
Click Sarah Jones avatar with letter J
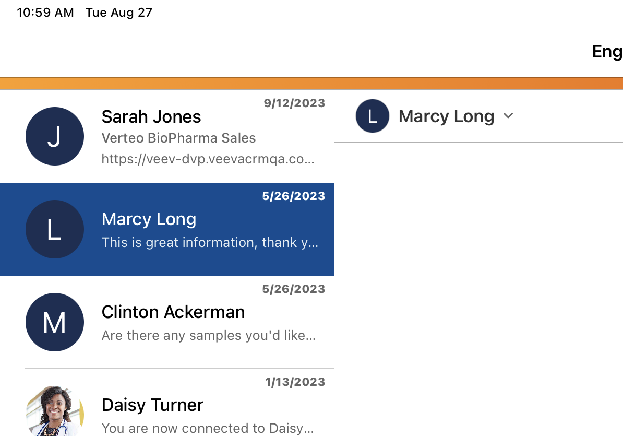coord(55,136)
